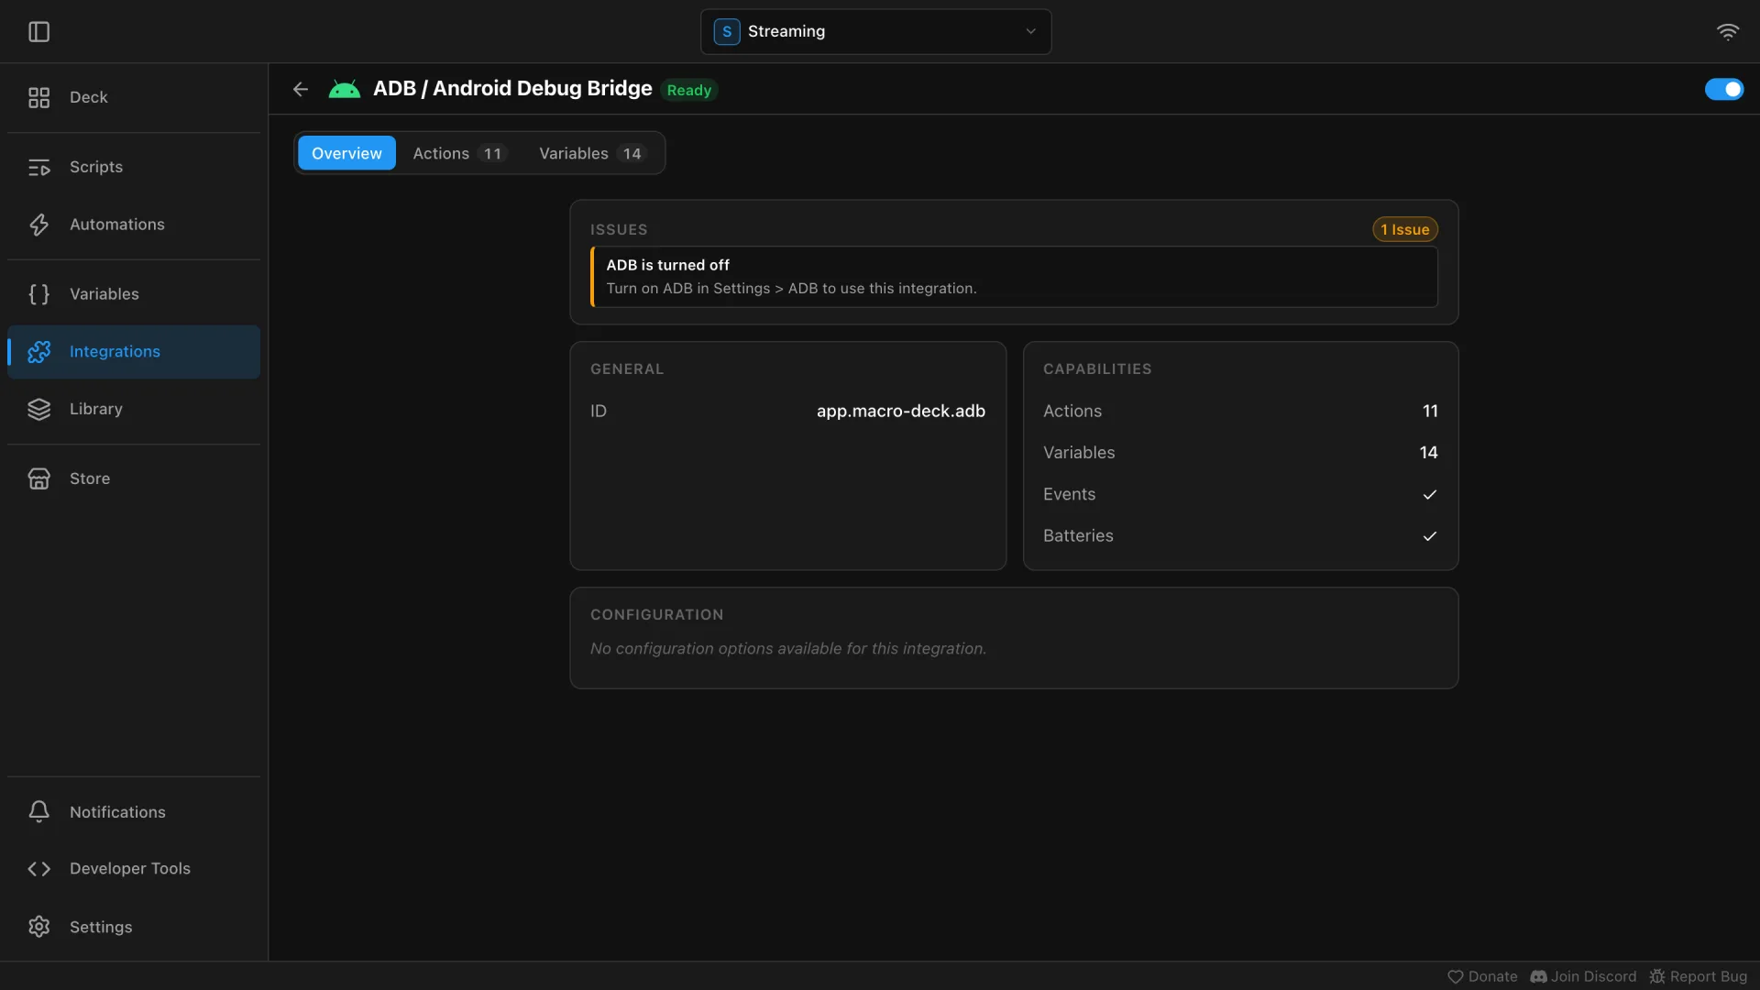The width and height of the screenshot is (1760, 990).
Task: Open the Streaming profile dropdown
Action: pyautogui.click(x=875, y=32)
